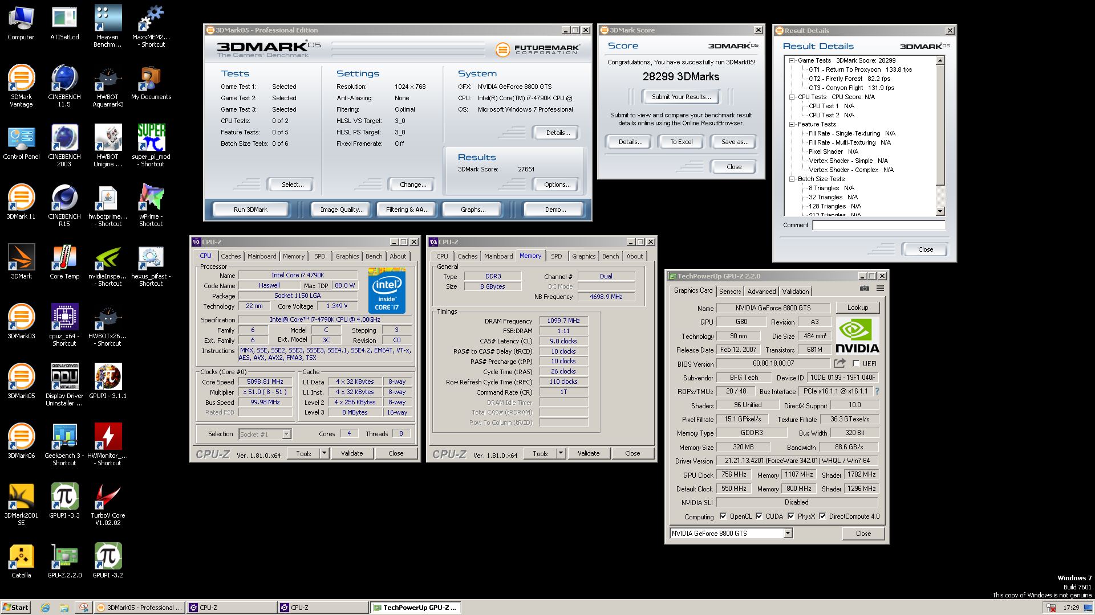Switch to Caches tab in left CPU-Z window
Image resolution: width=1095 pixels, height=615 pixels.
pos(231,256)
